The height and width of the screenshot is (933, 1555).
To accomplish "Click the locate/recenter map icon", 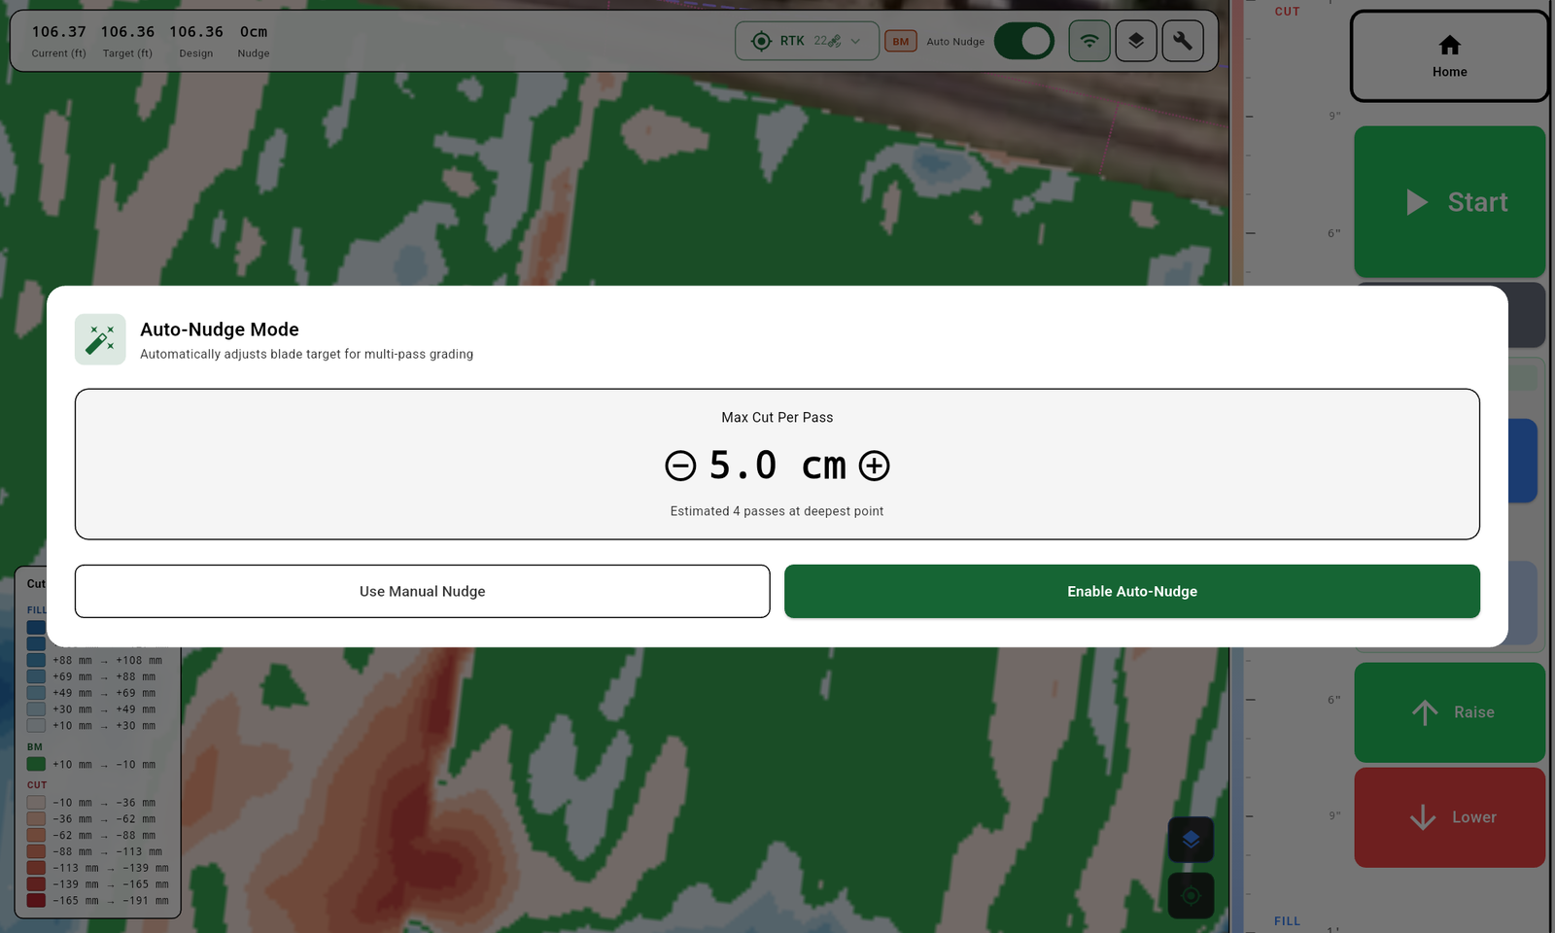I will [1191, 895].
